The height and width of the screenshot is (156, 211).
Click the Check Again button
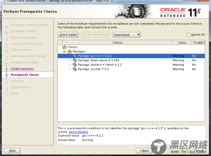point(68,35)
